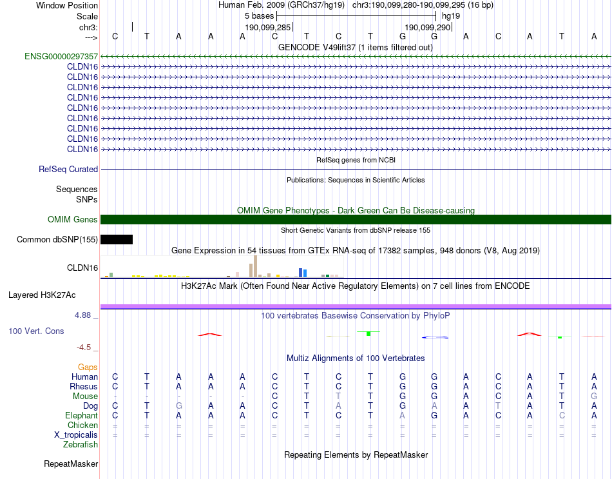Select the ENSG00000297357 gene label
Screen dimensions: 612x479
coord(61,56)
